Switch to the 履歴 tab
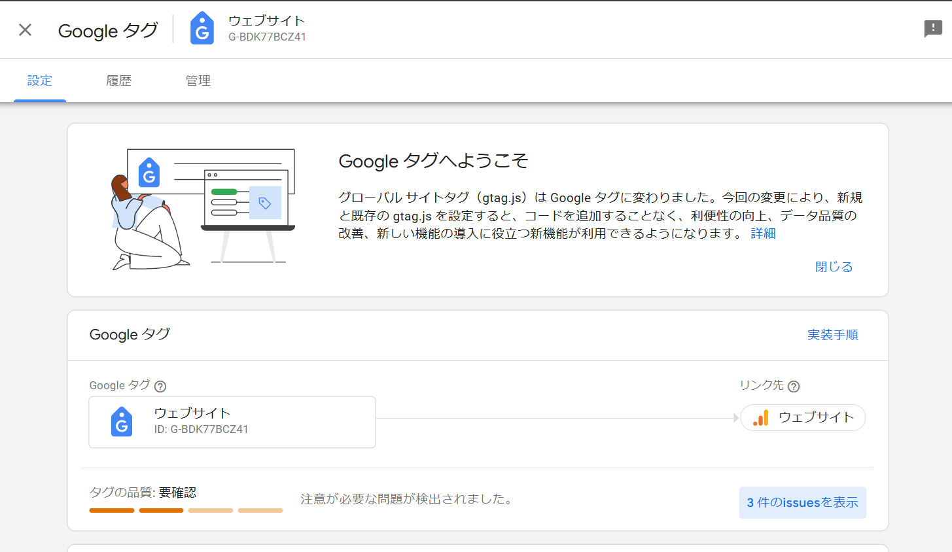This screenshot has height=552, width=952. pos(119,80)
